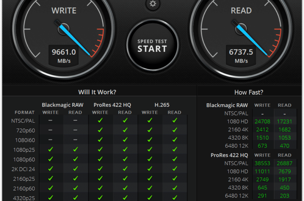The image size is (304, 201).
Task: Click ProRes 4320 8K write value 645
Action: pos(262,188)
